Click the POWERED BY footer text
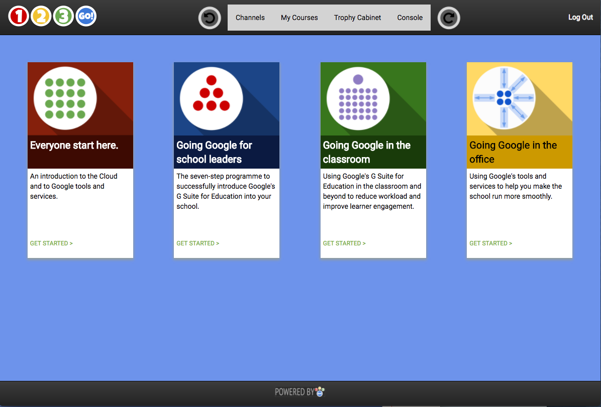 (x=294, y=392)
